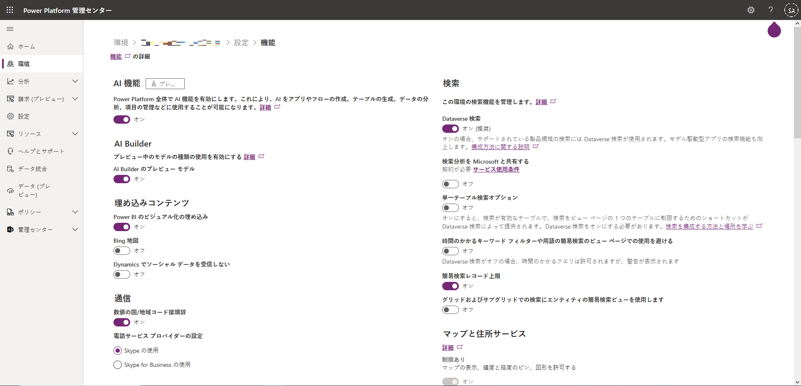Click the purple droplet assistant icon
Viewport: 801px width, 386px height.
click(x=774, y=30)
